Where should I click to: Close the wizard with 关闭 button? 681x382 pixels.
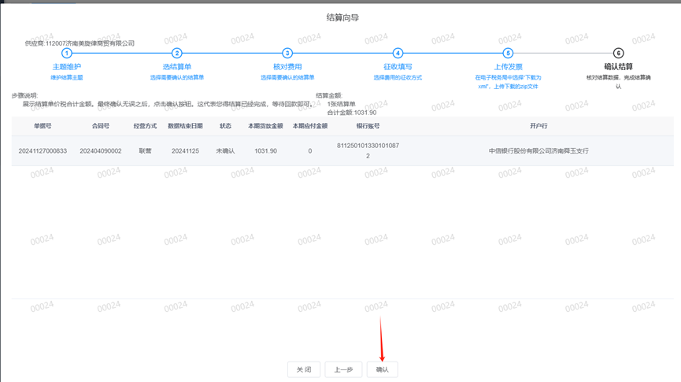pos(304,369)
